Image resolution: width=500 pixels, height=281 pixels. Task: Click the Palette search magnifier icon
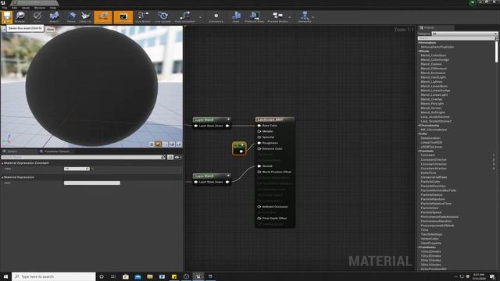[496, 38]
